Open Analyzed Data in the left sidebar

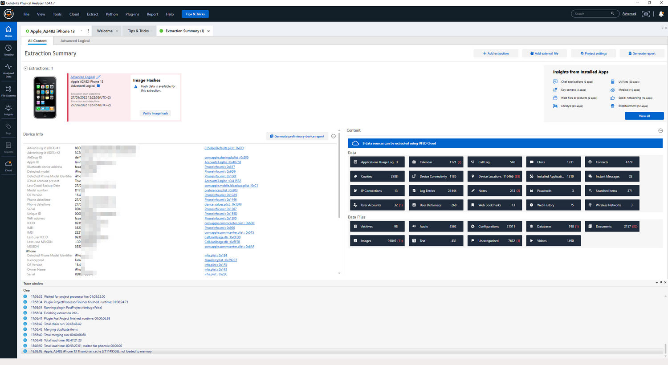pos(8,69)
